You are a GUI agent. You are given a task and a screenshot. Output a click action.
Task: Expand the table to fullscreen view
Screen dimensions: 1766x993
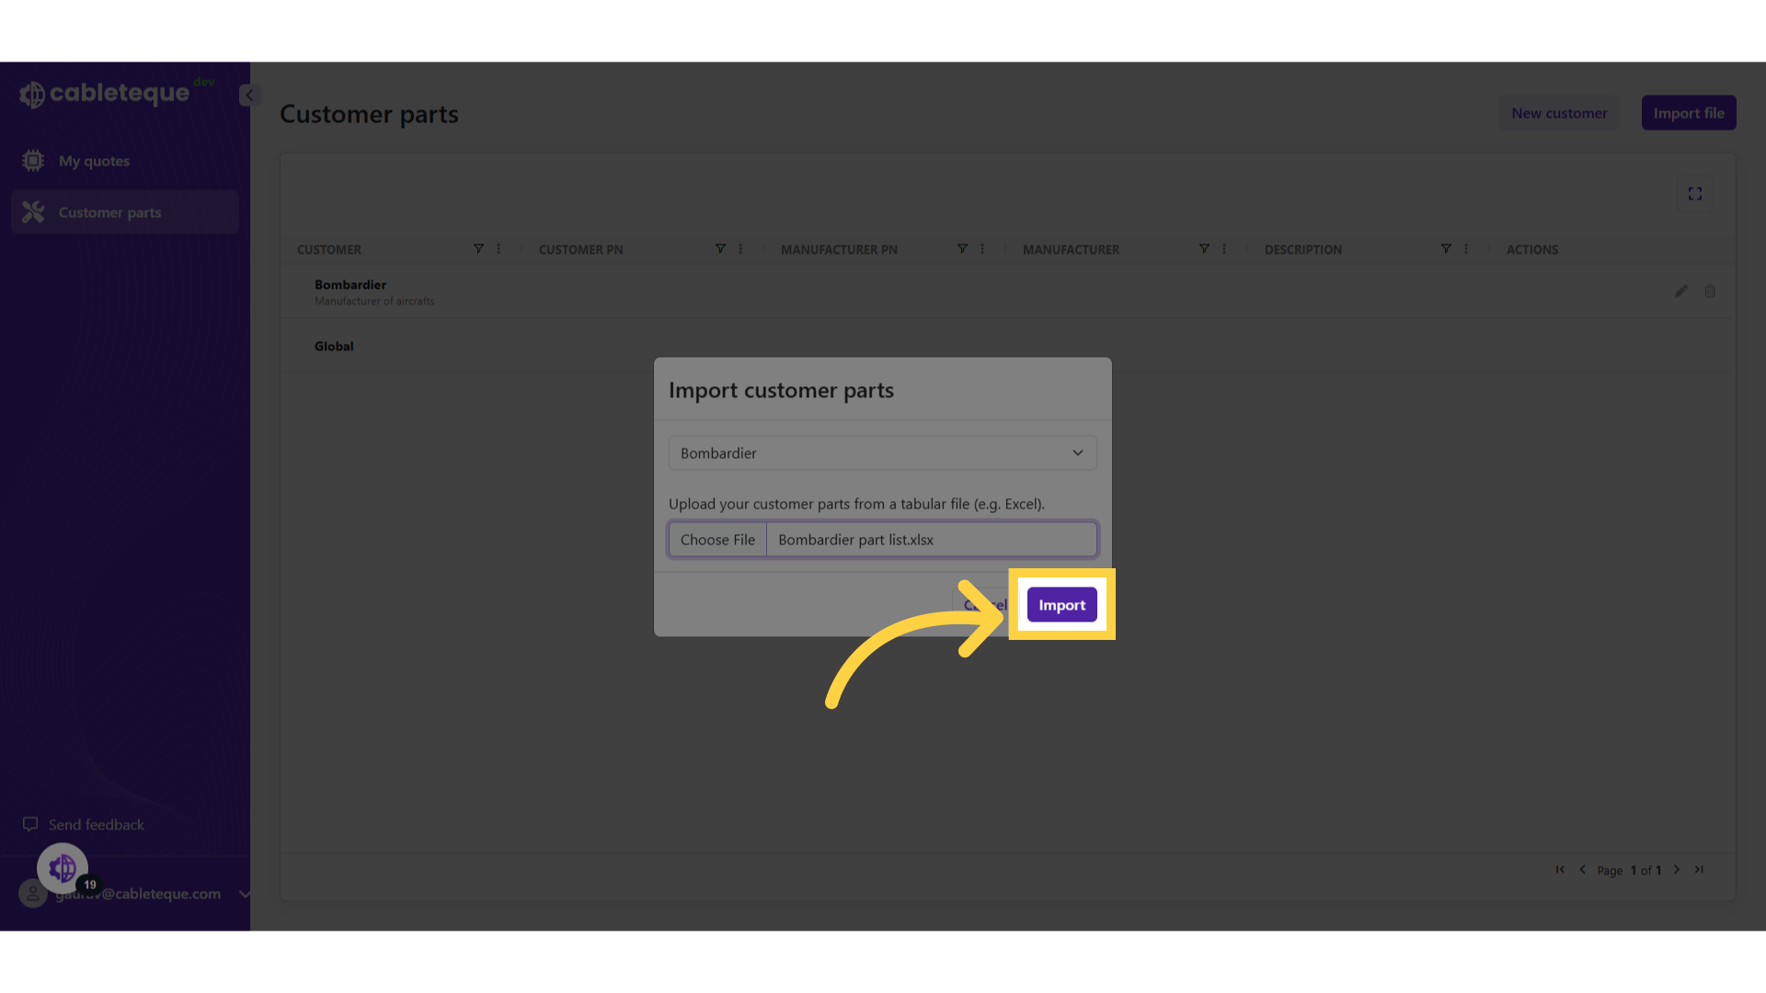(x=1695, y=193)
